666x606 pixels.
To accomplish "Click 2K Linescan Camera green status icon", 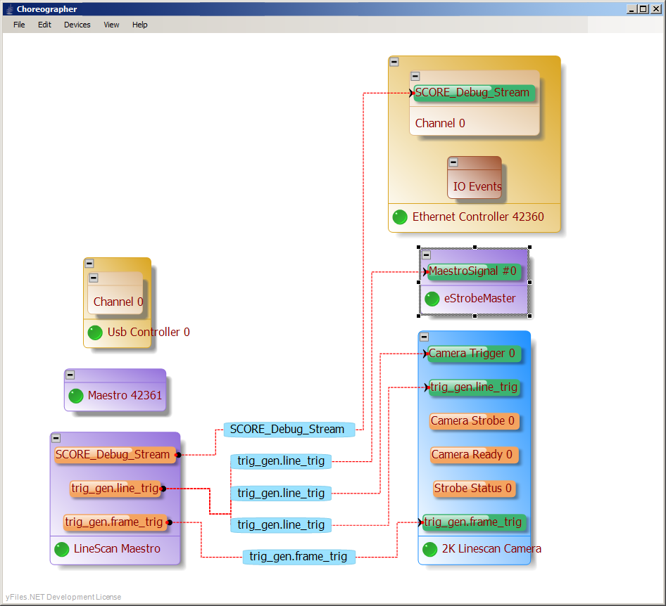I will pos(430,549).
